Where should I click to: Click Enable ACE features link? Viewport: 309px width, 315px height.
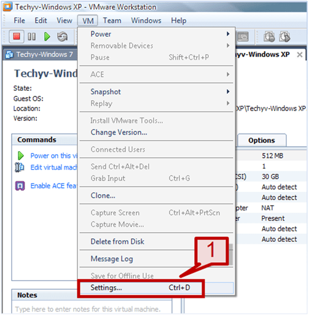pos(54,186)
